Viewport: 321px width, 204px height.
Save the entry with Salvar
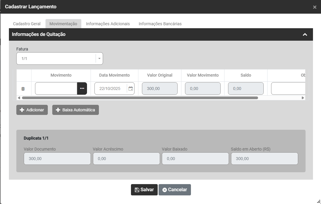(144, 190)
